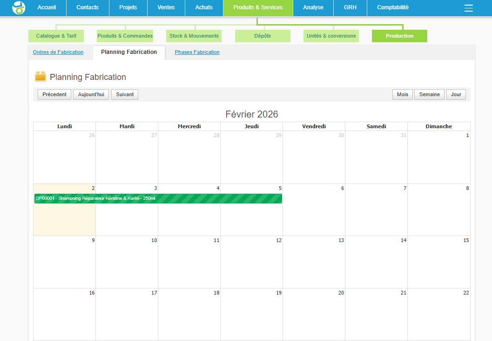Switch to Stock & Mouvements section
Viewport: 492px width, 341px height.
(x=194, y=36)
